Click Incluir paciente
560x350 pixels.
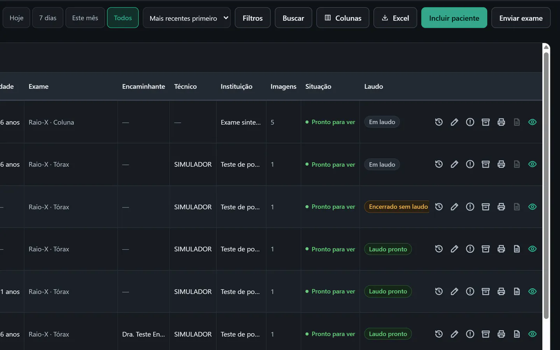point(454,18)
